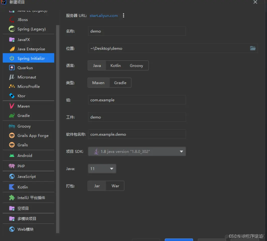Image resolution: width=267 pixels, height=241 pixels.
Task: Select Jar packaging
Action: (97, 186)
